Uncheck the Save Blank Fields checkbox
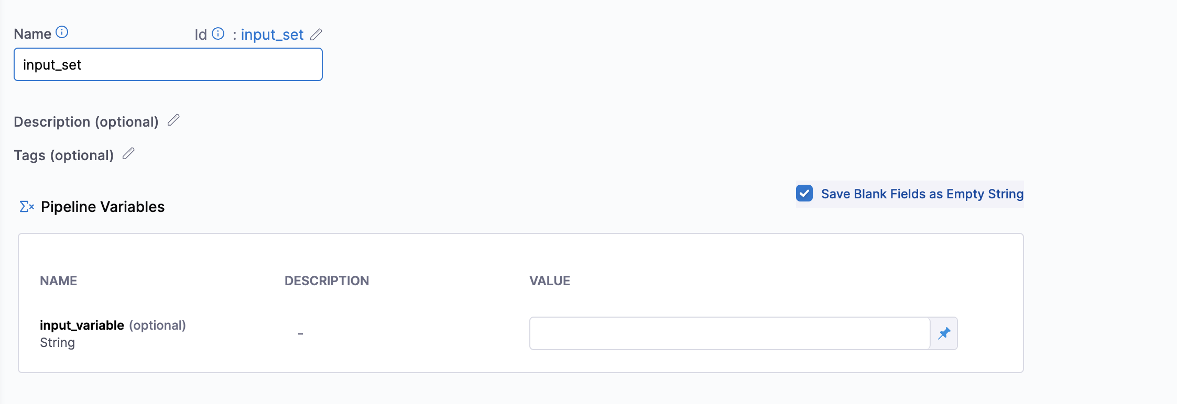The width and height of the screenshot is (1177, 404). (x=804, y=194)
